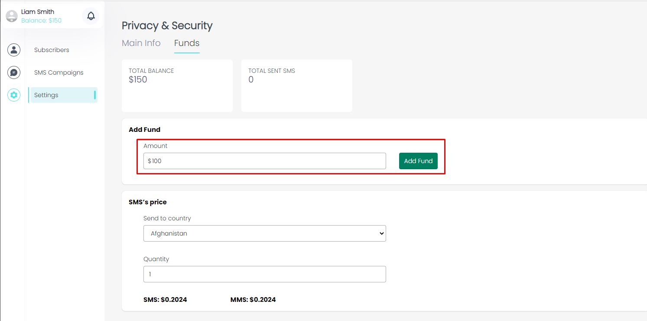The width and height of the screenshot is (647, 321).
Task: Click the user avatar icon
Action: [12, 16]
